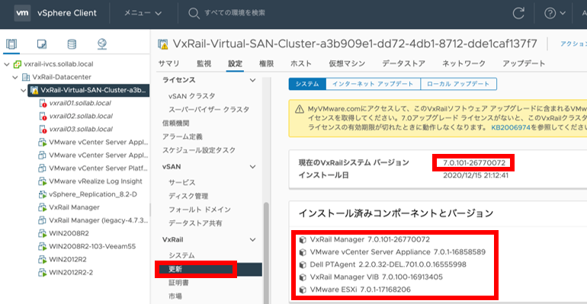Collapse the ライセンス section chevron

coord(252,80)
